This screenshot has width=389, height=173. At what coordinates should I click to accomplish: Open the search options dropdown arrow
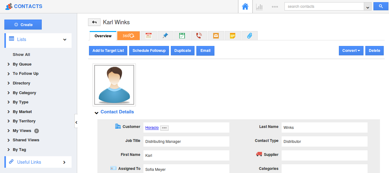[x=368, y=7]
